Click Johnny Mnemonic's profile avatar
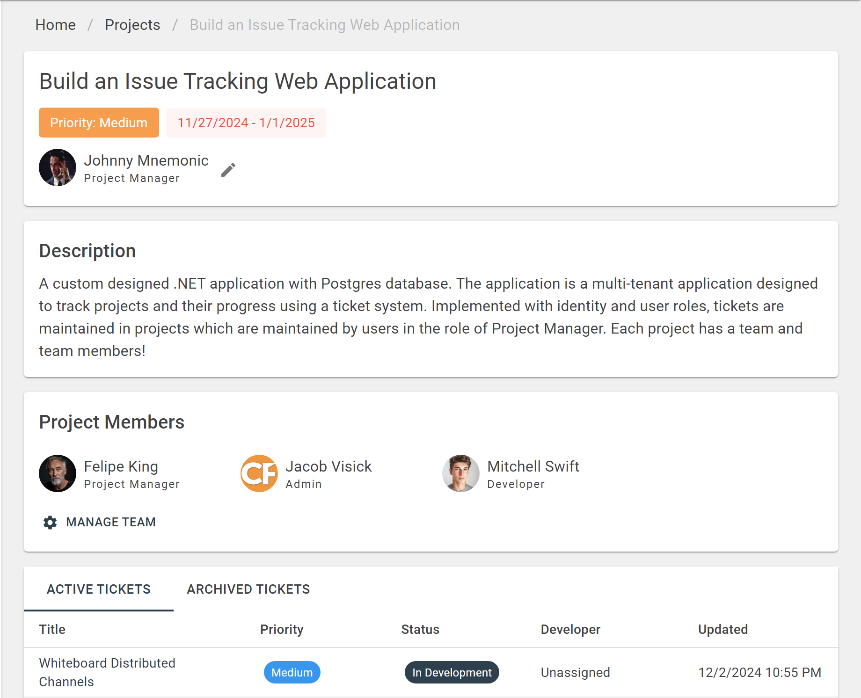This screenshot has width=861, height=698. 58,167
